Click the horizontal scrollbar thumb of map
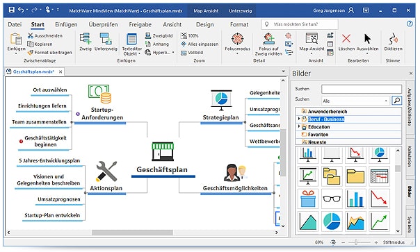 click(x=132, y=233)
